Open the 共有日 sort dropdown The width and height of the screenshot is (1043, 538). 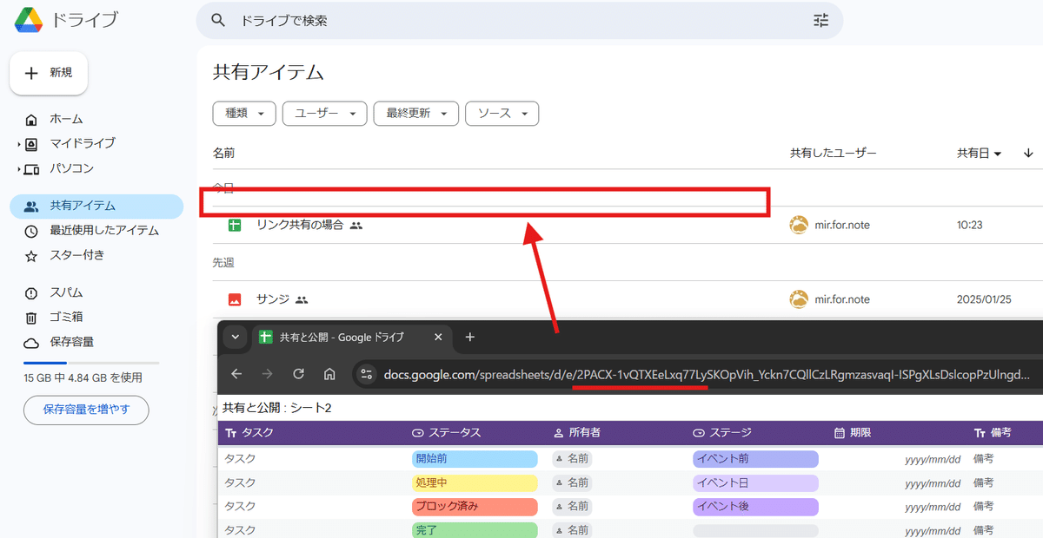coord(980,153)
